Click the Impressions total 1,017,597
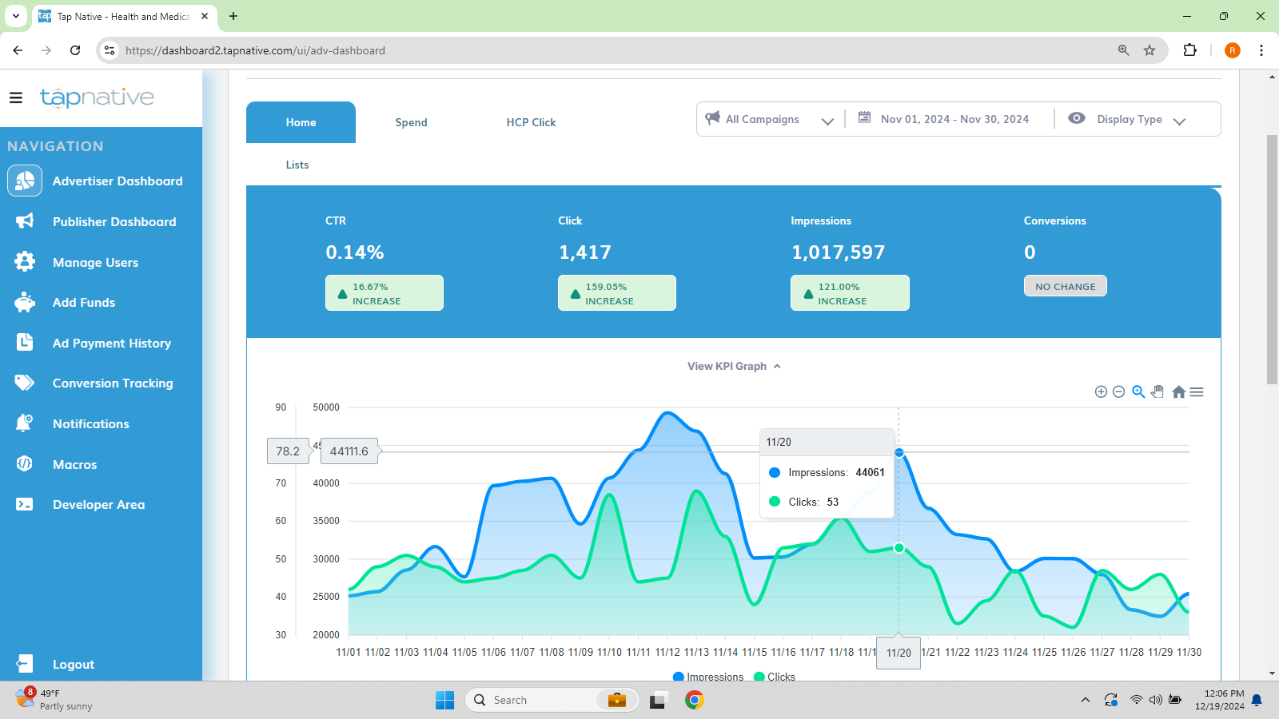The width and height of the screenshot is (1279, 719). tap(838, 252)
